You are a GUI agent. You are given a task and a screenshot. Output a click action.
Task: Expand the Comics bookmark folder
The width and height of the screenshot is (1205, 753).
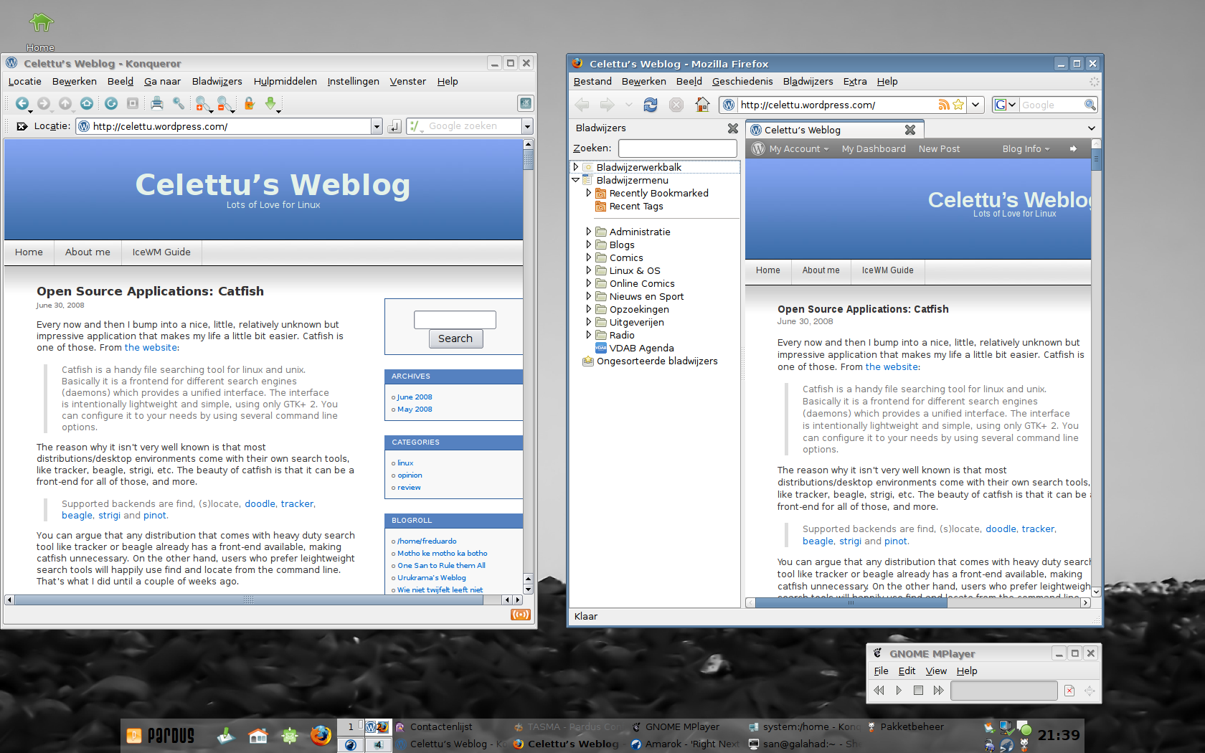pos(588,257)
